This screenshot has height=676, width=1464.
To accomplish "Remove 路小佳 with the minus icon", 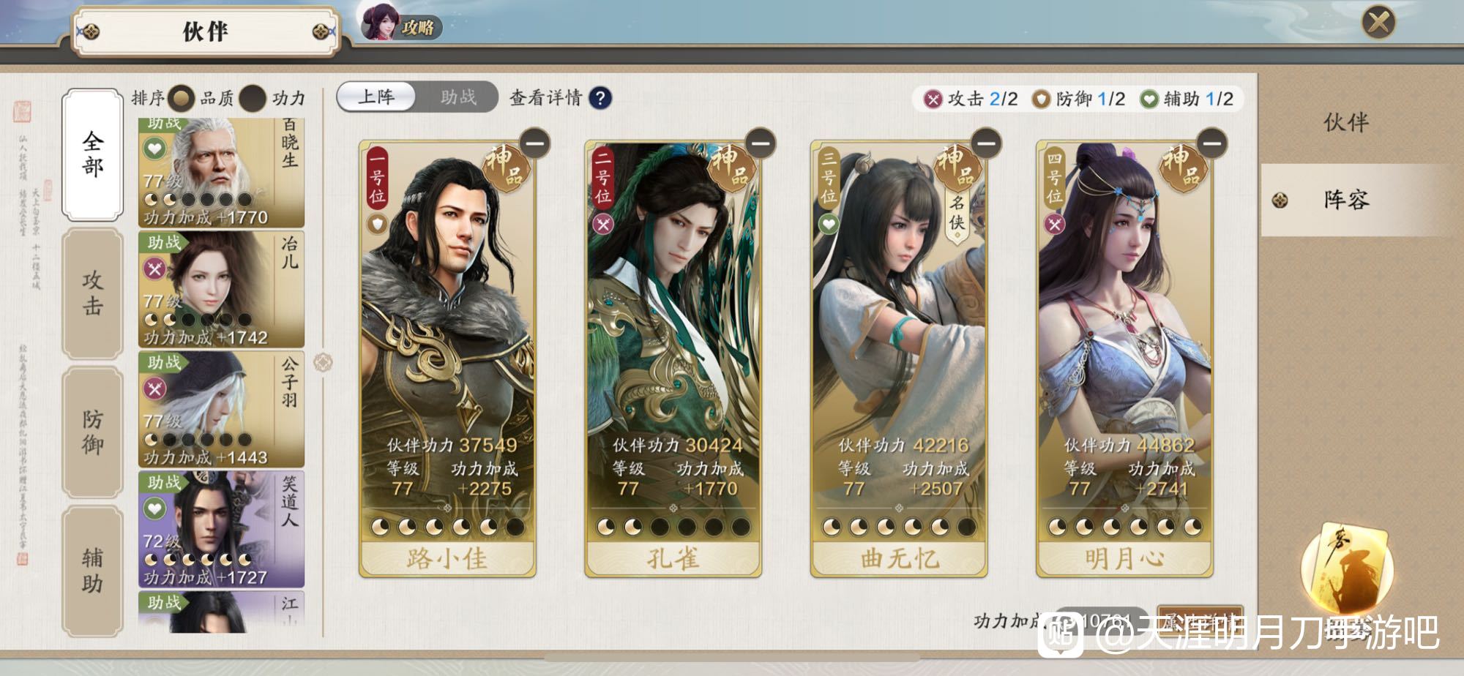I will point(535,143).
